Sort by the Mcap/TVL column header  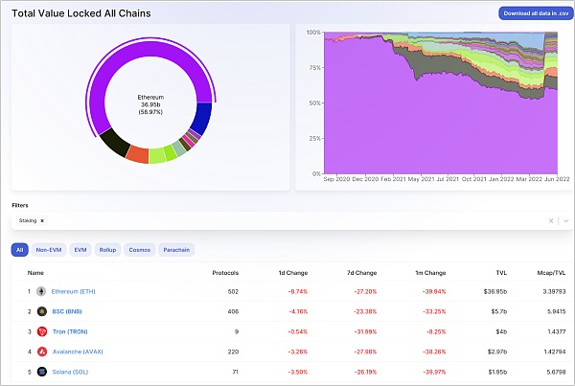pos(551,273)
